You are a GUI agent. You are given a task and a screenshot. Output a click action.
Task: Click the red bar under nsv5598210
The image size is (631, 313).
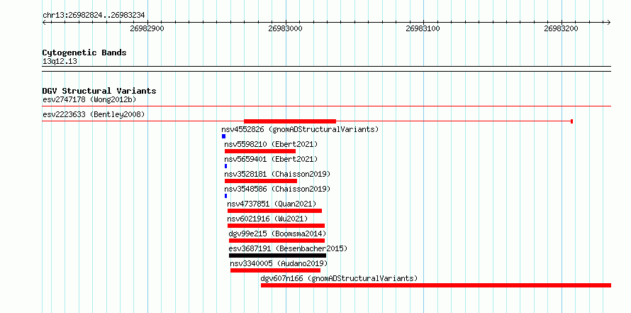point(260,151)
